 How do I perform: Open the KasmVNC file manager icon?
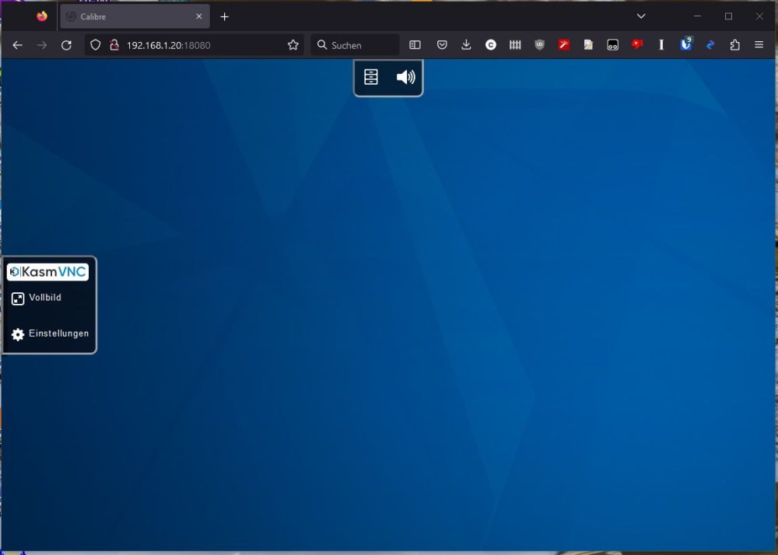pos(370,77)
